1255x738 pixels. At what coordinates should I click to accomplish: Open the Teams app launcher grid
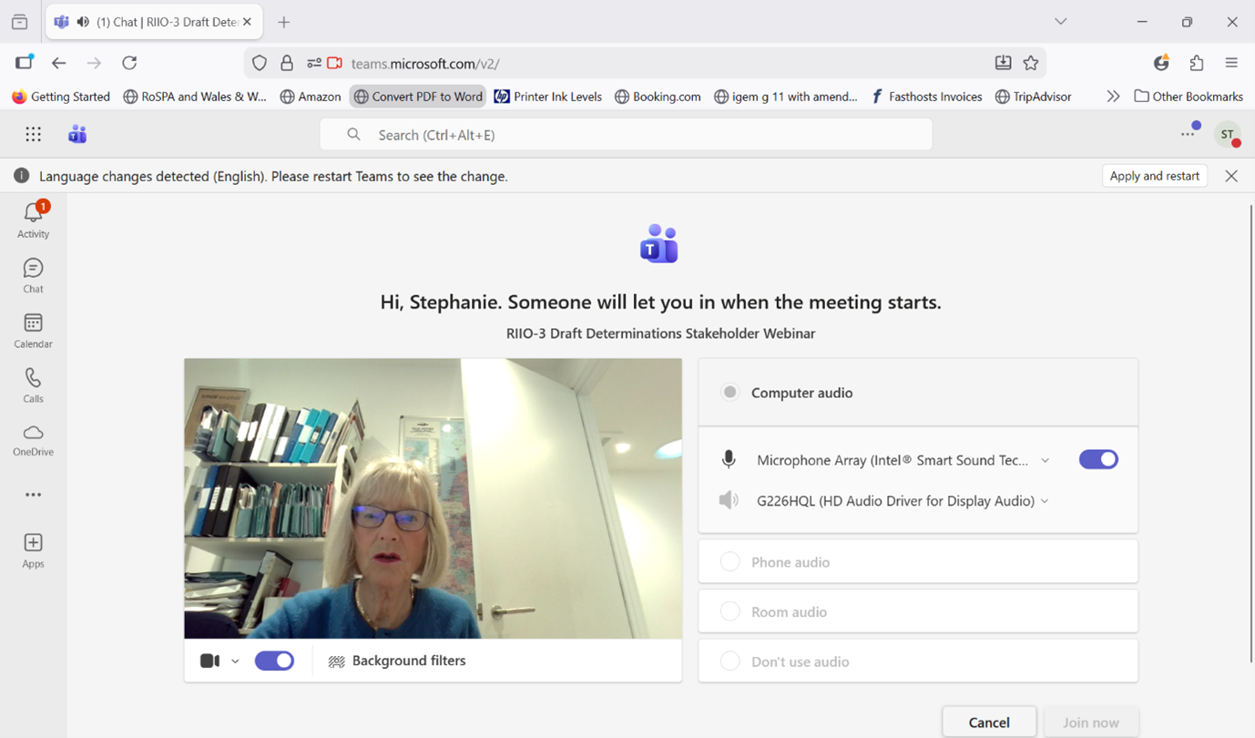(34, 135)
